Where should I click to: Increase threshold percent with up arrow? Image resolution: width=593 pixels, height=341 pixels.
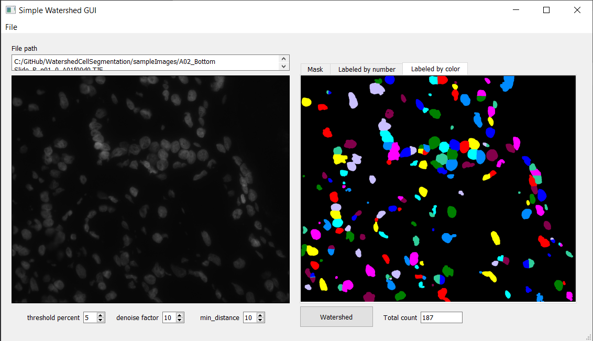[101, 315]
